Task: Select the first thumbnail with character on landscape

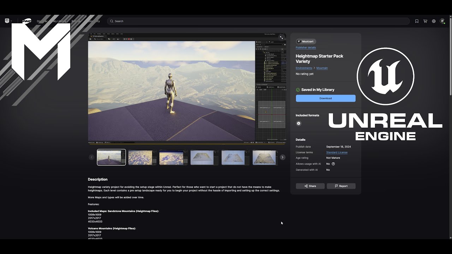Action: [111, 157]
